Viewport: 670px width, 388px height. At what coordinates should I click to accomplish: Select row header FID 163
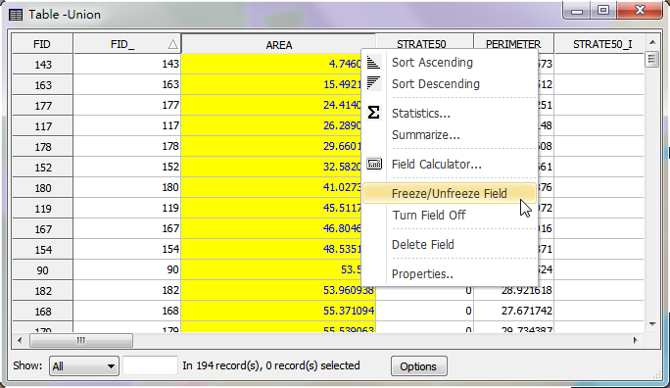coord(42,84)
